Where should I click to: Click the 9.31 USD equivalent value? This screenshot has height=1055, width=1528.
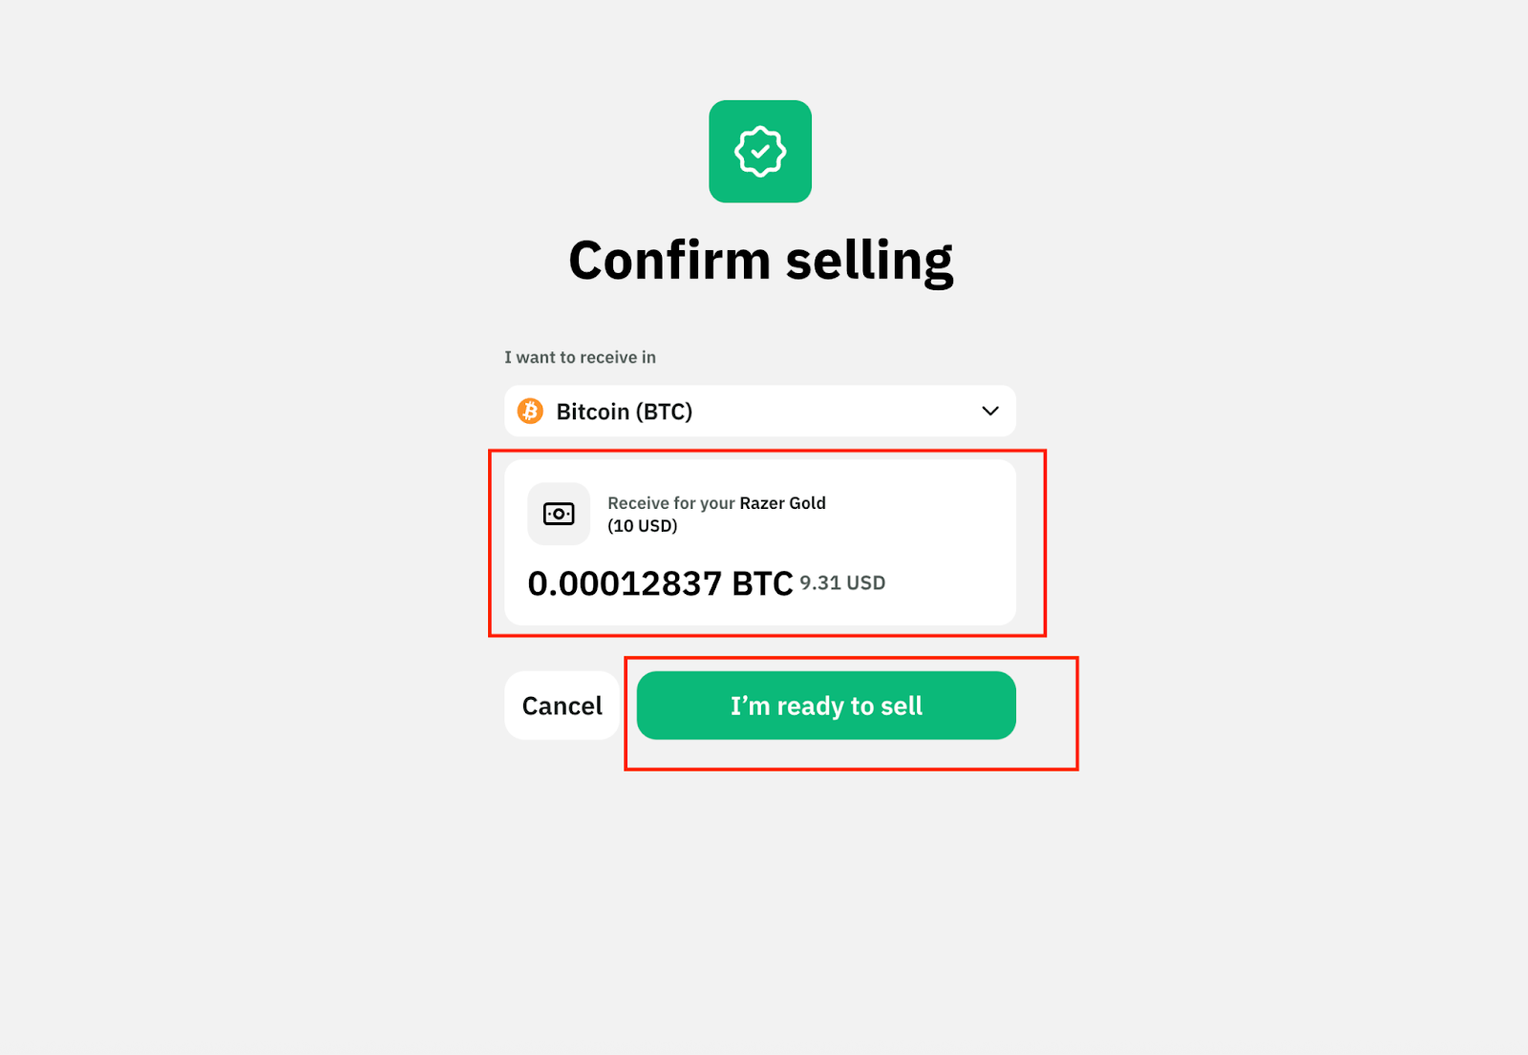[842, 583]
